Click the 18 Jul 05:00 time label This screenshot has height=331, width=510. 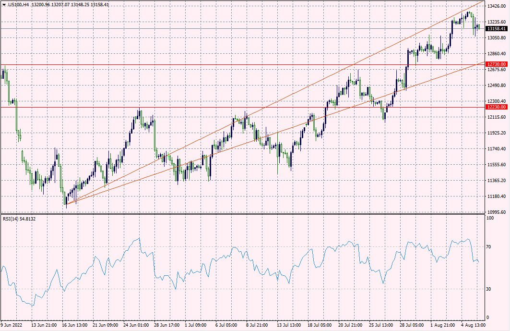320,325
